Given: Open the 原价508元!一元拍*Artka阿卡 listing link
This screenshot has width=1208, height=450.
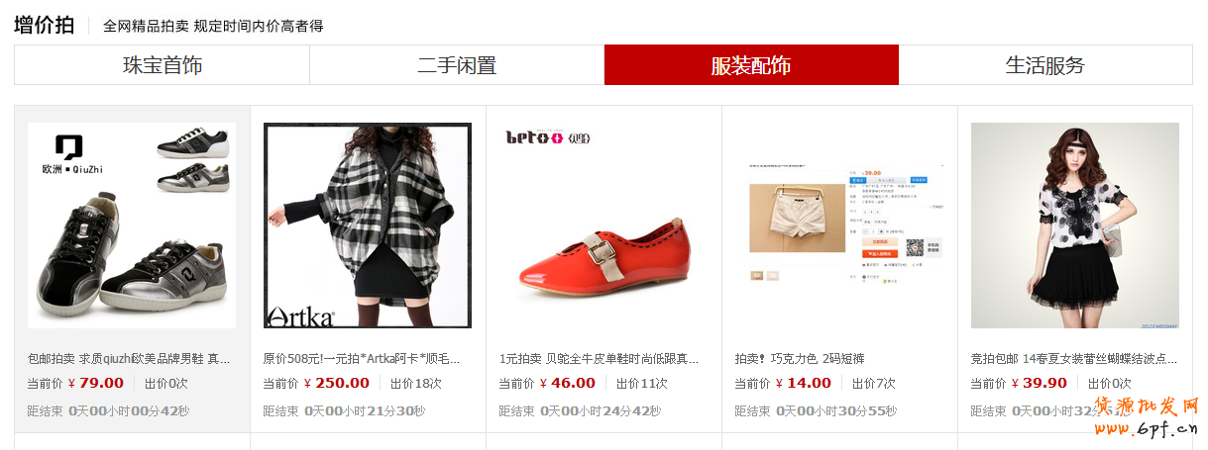Looking at the screenshot, I should click(362, 358).
